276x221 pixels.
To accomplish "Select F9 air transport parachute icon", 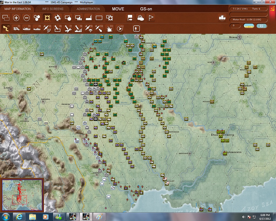I will click(x=89, y=29).
